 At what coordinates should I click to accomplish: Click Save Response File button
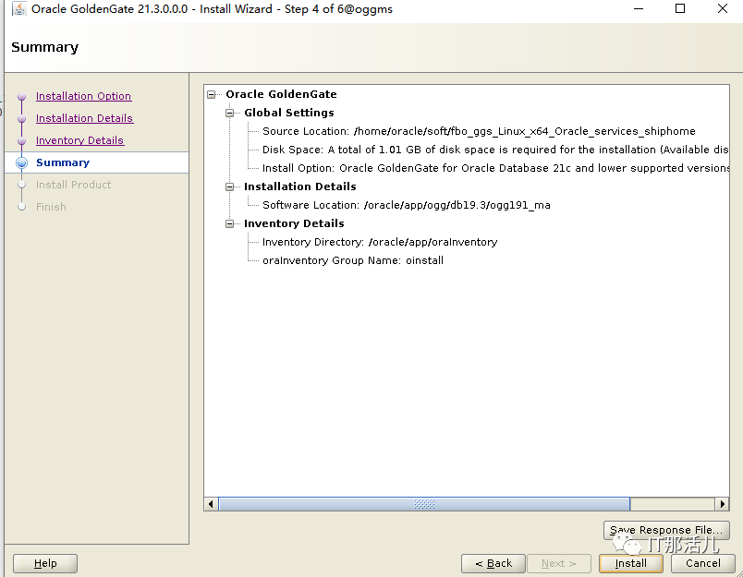(666, 530)
